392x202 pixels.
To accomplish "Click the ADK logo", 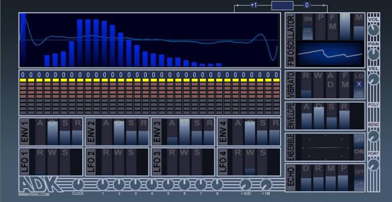I will tap(40, 184).
